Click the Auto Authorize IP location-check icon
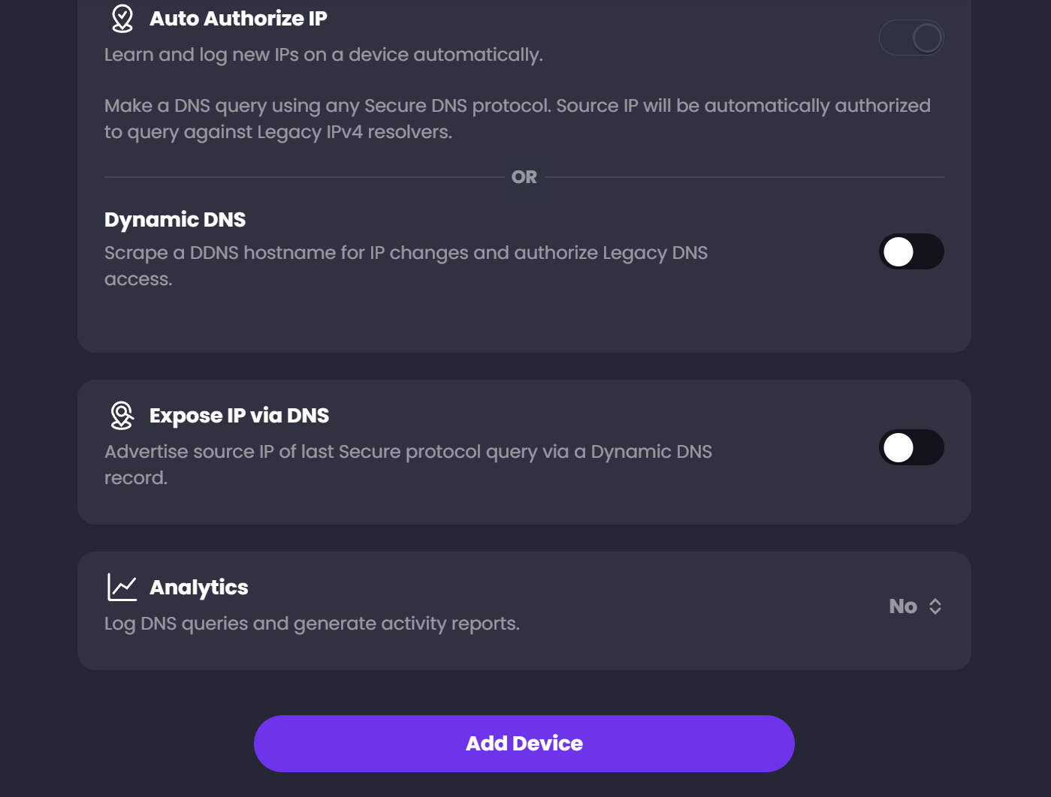This screenshot has height=797, width=1051. coord(122,19)
